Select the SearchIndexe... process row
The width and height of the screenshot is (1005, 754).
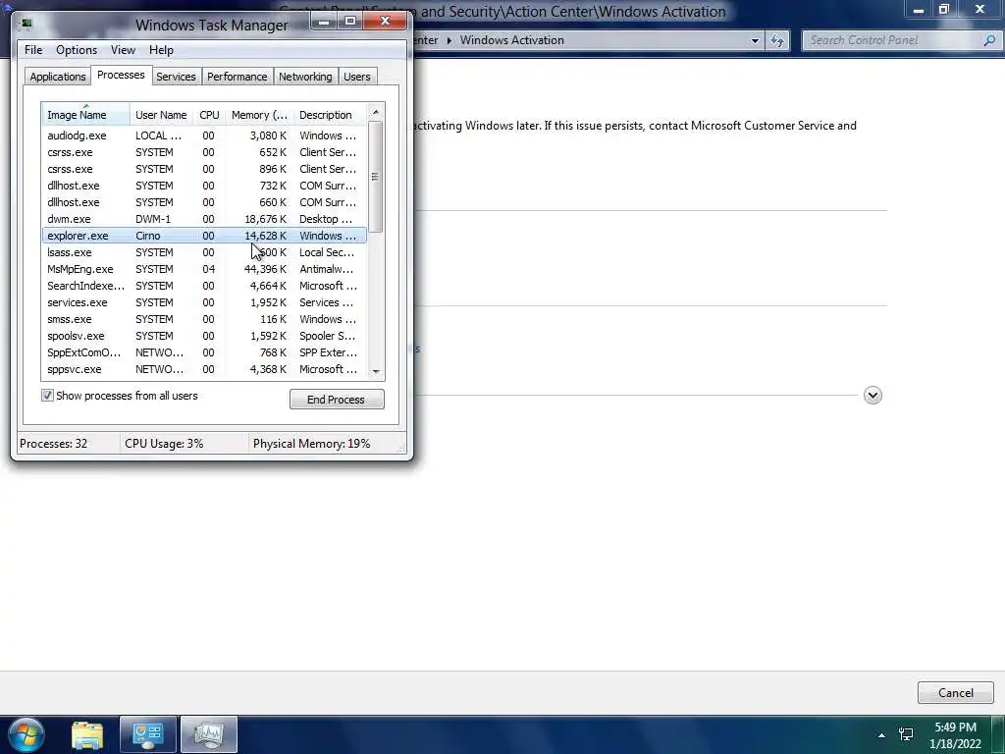point(204,286)
